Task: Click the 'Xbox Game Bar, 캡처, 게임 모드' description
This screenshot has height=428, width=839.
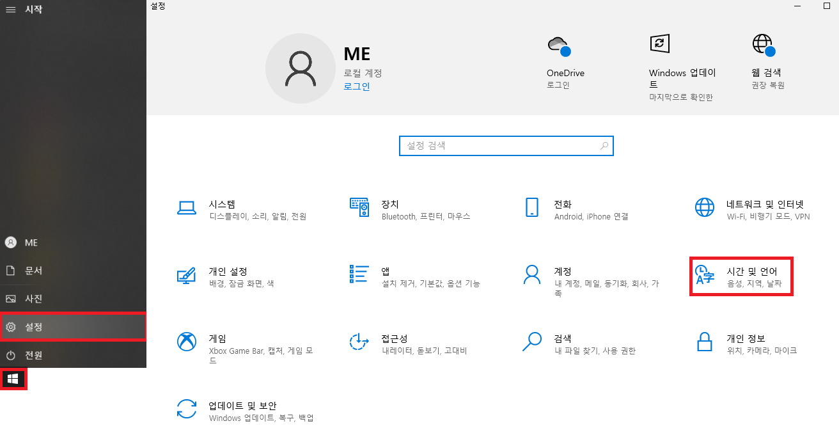Action: click(261, 355)
